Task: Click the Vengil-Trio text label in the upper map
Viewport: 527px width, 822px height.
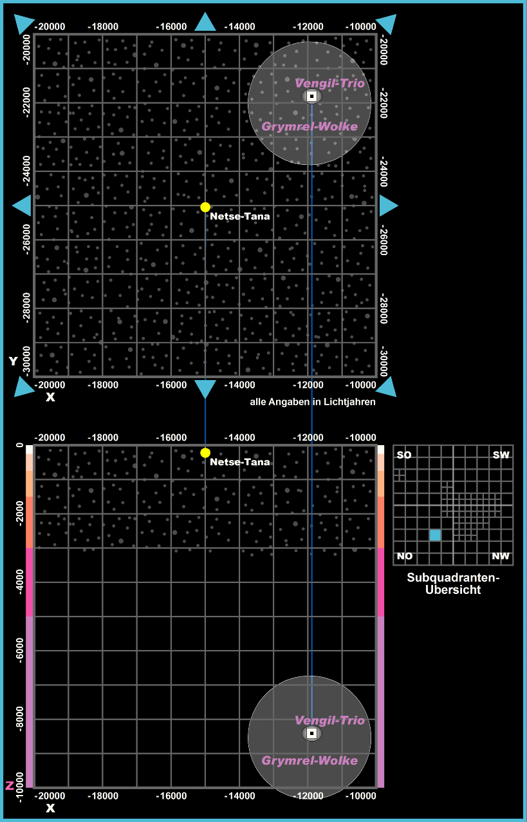Action: pos(329,83)
